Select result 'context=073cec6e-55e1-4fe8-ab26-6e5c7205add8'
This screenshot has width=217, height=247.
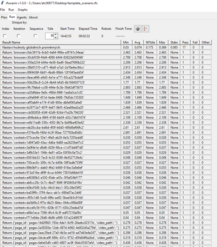61,138
